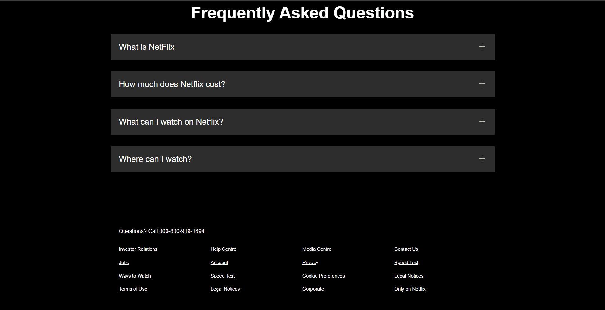Screen dimensions: 605x310
Task: Go to Account settings
Action: click(x=219, y=262)
